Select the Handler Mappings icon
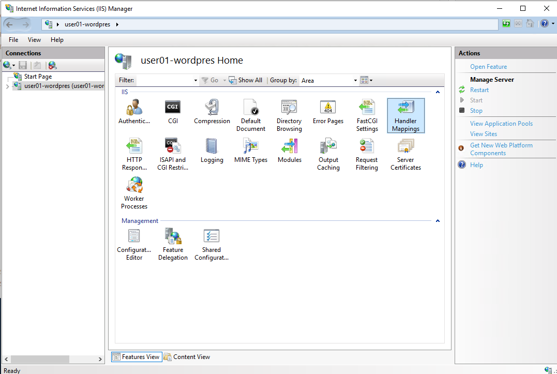 (405, 115)
